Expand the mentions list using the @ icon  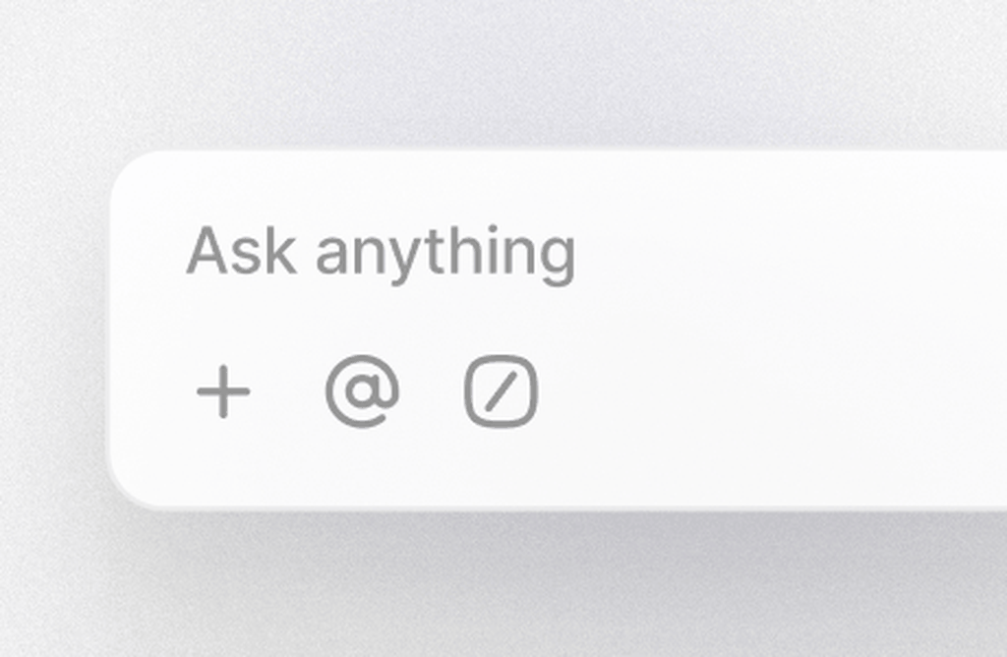tap(362, 391)
